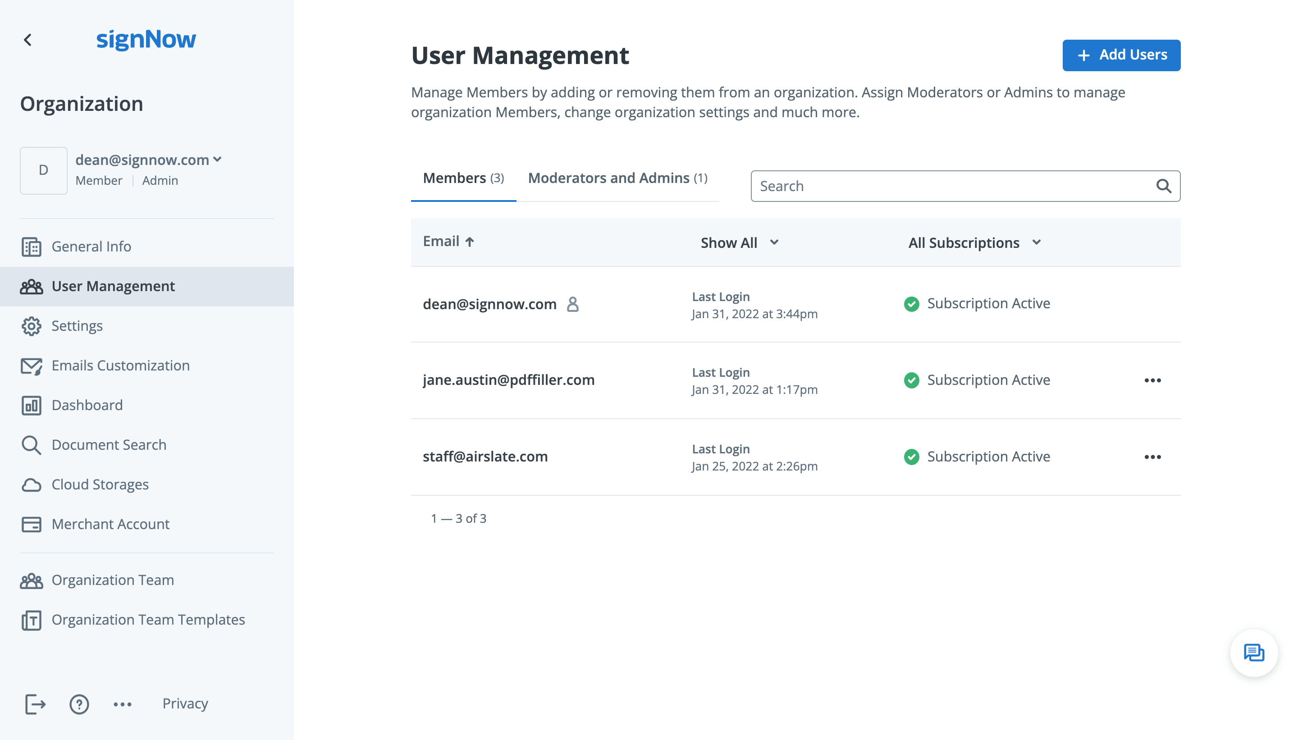The height and width of the screenshot is (740, 1298).
Task: Select the Members tab
Action: click(463, 178)
